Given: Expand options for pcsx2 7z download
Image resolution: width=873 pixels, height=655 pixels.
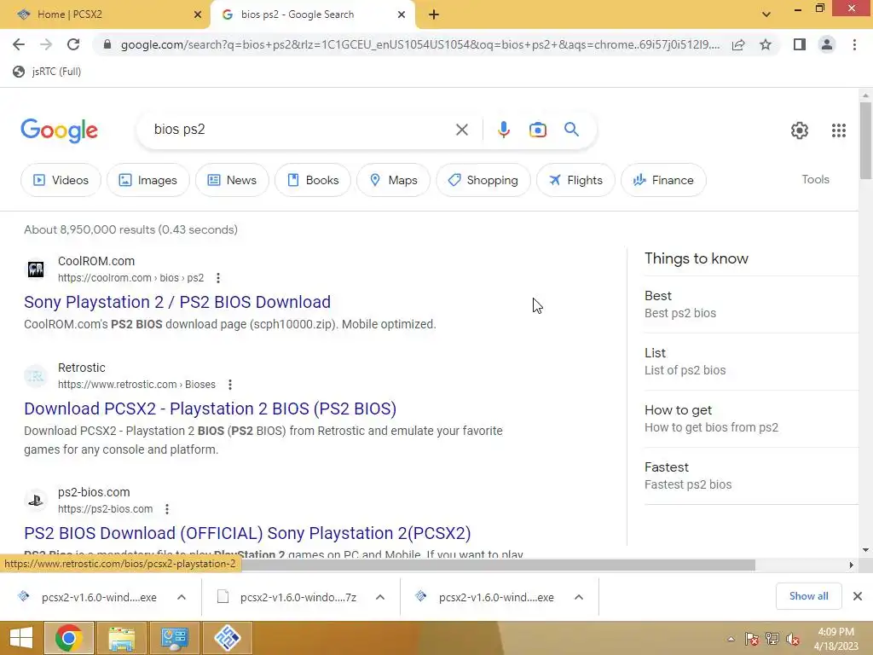Looking at the screenshot, I should pos(380,597).
